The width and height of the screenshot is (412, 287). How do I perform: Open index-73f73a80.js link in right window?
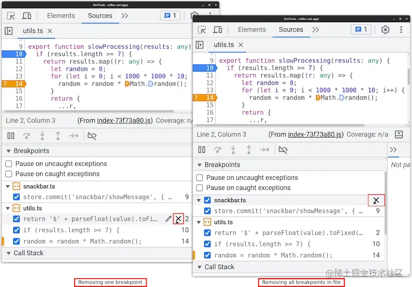[315, 134]
